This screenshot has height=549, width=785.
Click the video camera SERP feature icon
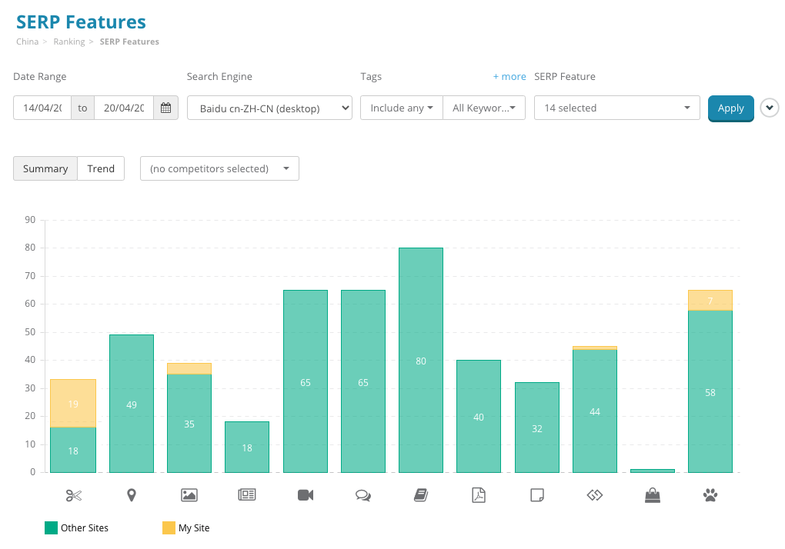(x=305, y=494)
